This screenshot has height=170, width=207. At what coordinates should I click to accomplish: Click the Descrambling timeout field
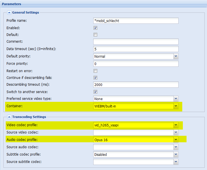coord(136,85)
